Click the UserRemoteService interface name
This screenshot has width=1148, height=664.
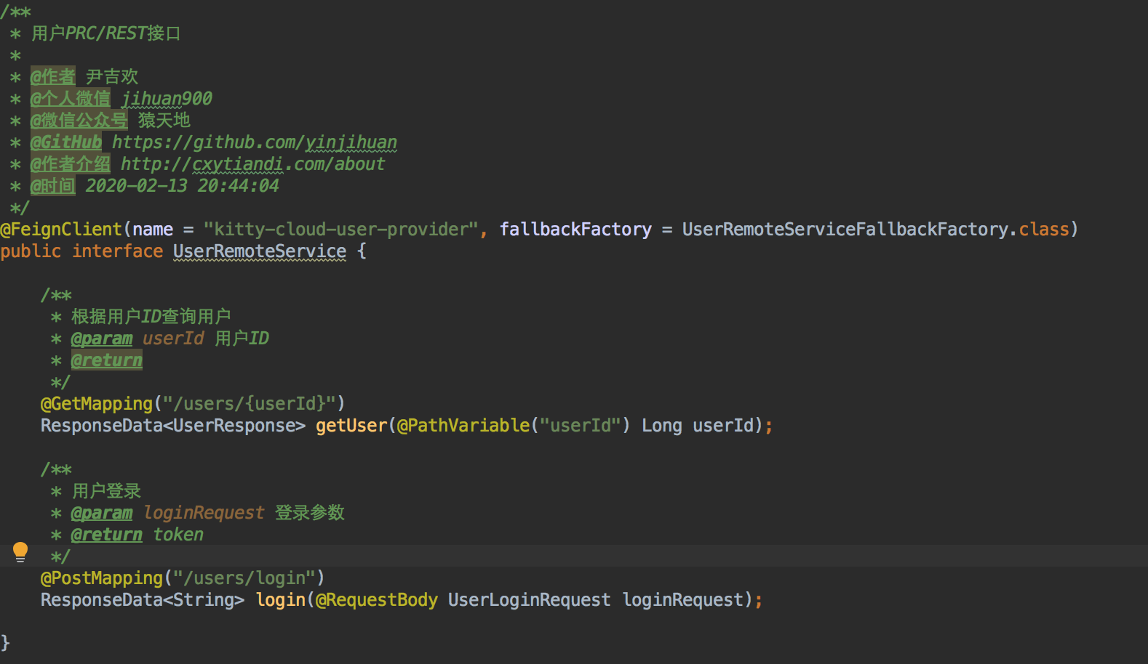(260, 251)
